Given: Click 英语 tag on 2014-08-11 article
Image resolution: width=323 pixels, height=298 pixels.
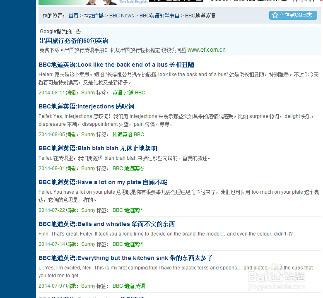Looking at the screenshot, I should pyautogui.click(x=118, y=93).
